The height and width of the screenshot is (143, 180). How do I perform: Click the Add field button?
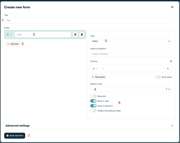point(13,44)
